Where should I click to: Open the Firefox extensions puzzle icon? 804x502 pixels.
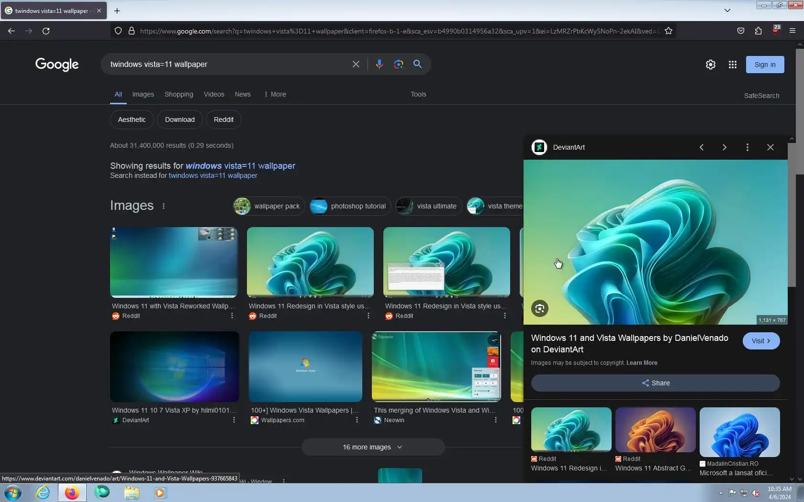[758, 31]
